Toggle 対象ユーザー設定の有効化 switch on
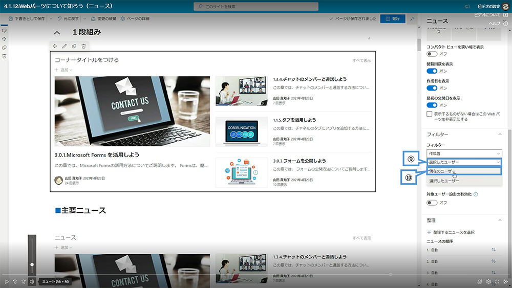This screenshot has height=288, width=512. [432, 203]
